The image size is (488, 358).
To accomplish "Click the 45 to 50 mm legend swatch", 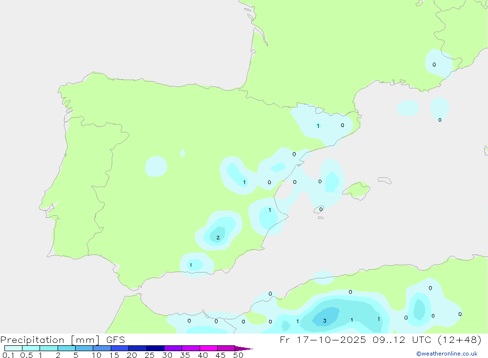I will tap(226, 348).
